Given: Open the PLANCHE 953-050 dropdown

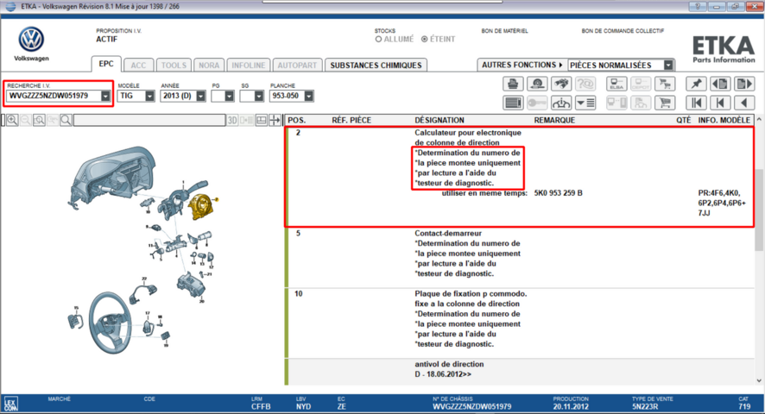Looking at the screenshot, I should 308,96.
